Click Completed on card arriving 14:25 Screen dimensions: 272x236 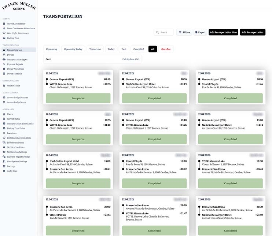[154, 139]
